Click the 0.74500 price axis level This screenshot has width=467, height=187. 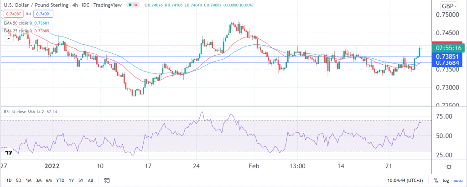point(448,33)
